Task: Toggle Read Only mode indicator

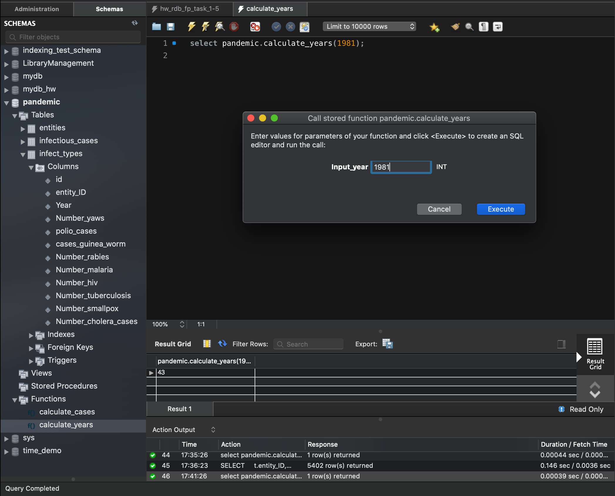Action: pyautogui.click(x=561, y=409)
